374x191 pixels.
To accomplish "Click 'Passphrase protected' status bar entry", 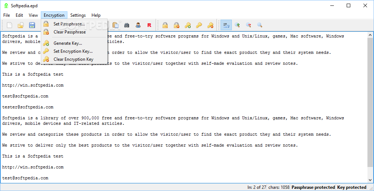I will [313, 187].
